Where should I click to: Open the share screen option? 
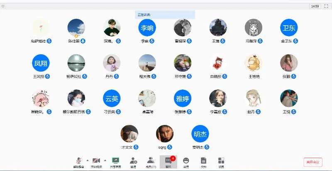point(115,161)
